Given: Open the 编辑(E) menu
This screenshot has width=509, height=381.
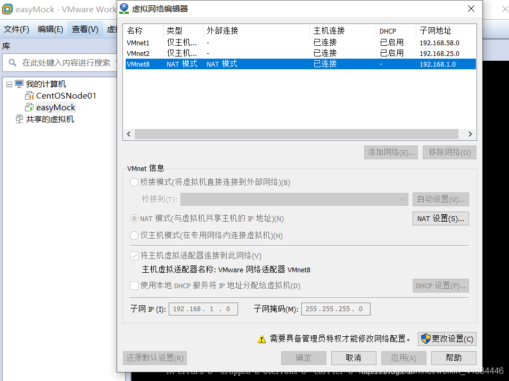Looking at the screenshot, I should pyautogui.click(x=51, y=29).
